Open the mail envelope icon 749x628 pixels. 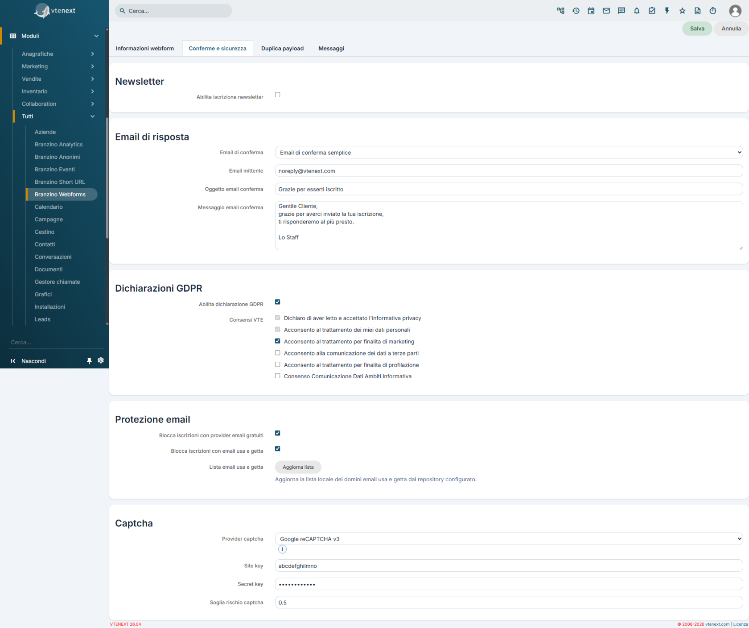tap(606, 11)
